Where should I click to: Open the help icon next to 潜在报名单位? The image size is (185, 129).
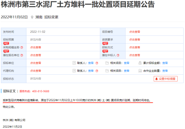pos(22,55)
